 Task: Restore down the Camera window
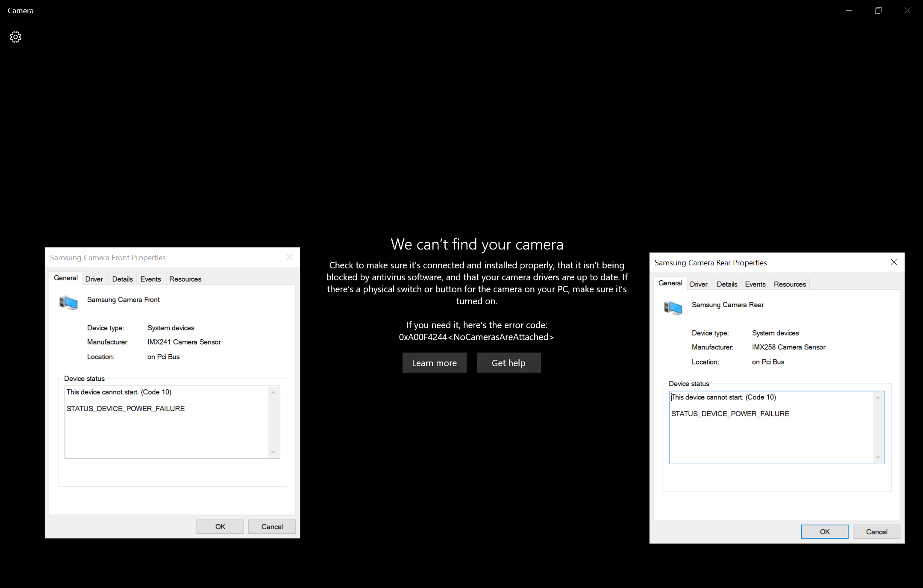tap(878, 11)
